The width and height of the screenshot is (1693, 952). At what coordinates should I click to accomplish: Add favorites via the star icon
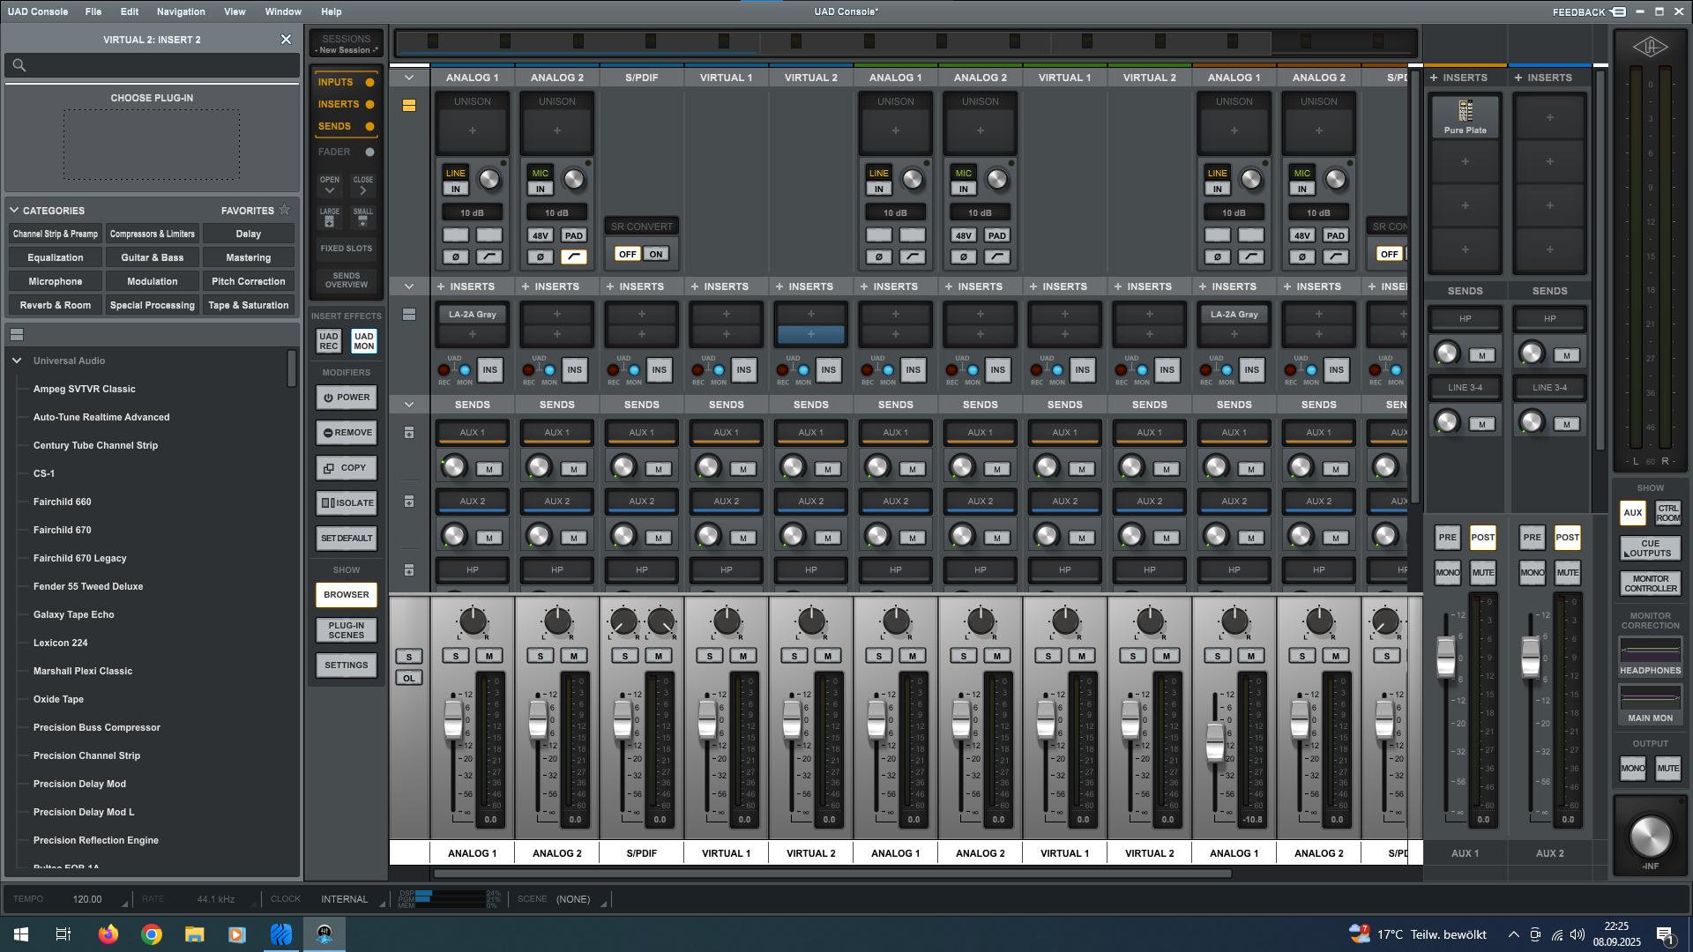284,210
